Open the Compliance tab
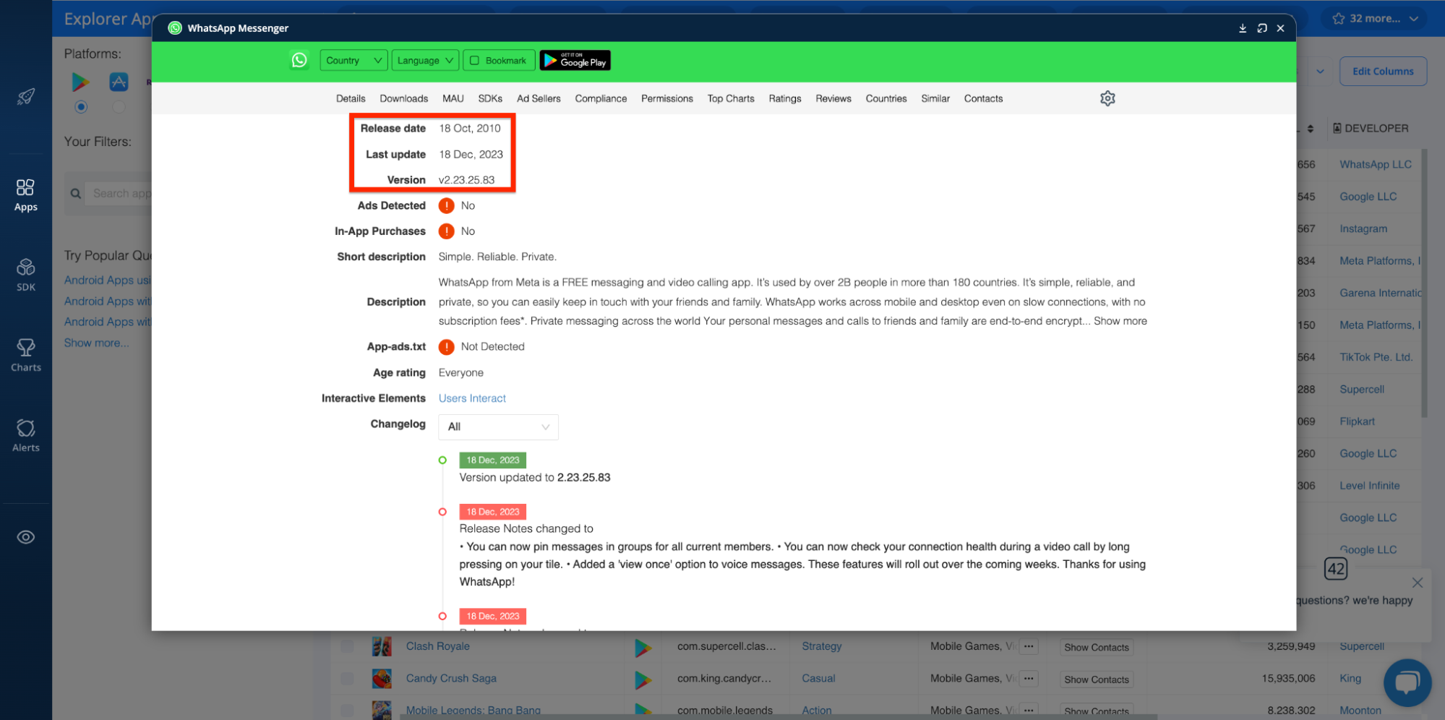 pos(601,98)
